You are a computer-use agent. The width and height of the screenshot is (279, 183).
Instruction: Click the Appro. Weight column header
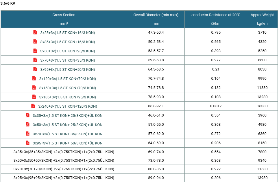[x=262, y=15]
